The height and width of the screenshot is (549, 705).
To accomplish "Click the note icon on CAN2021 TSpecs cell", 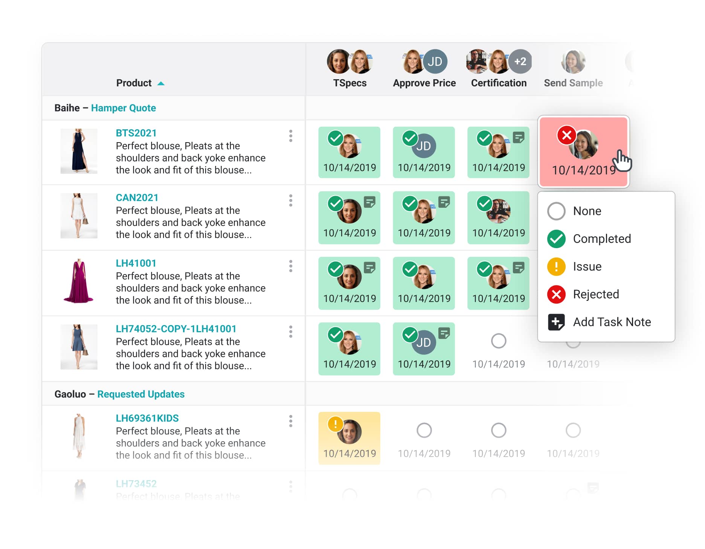I will tap(369, 202).
